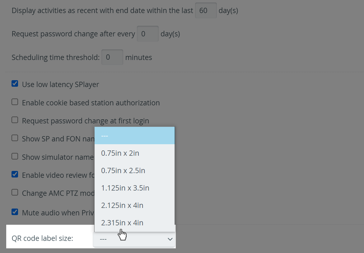Select 1.125in x 3.5in label size

135,188
